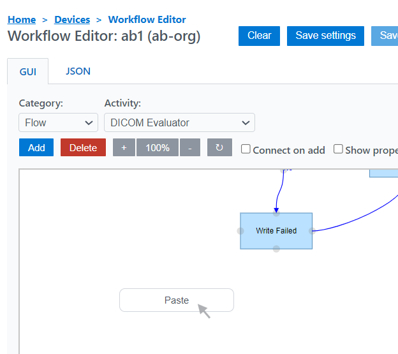Image resolution: width=398 pixels, height=354 pixels.
Task: Open the Category dropdown showing Flow
Action: tap(58, 122)
